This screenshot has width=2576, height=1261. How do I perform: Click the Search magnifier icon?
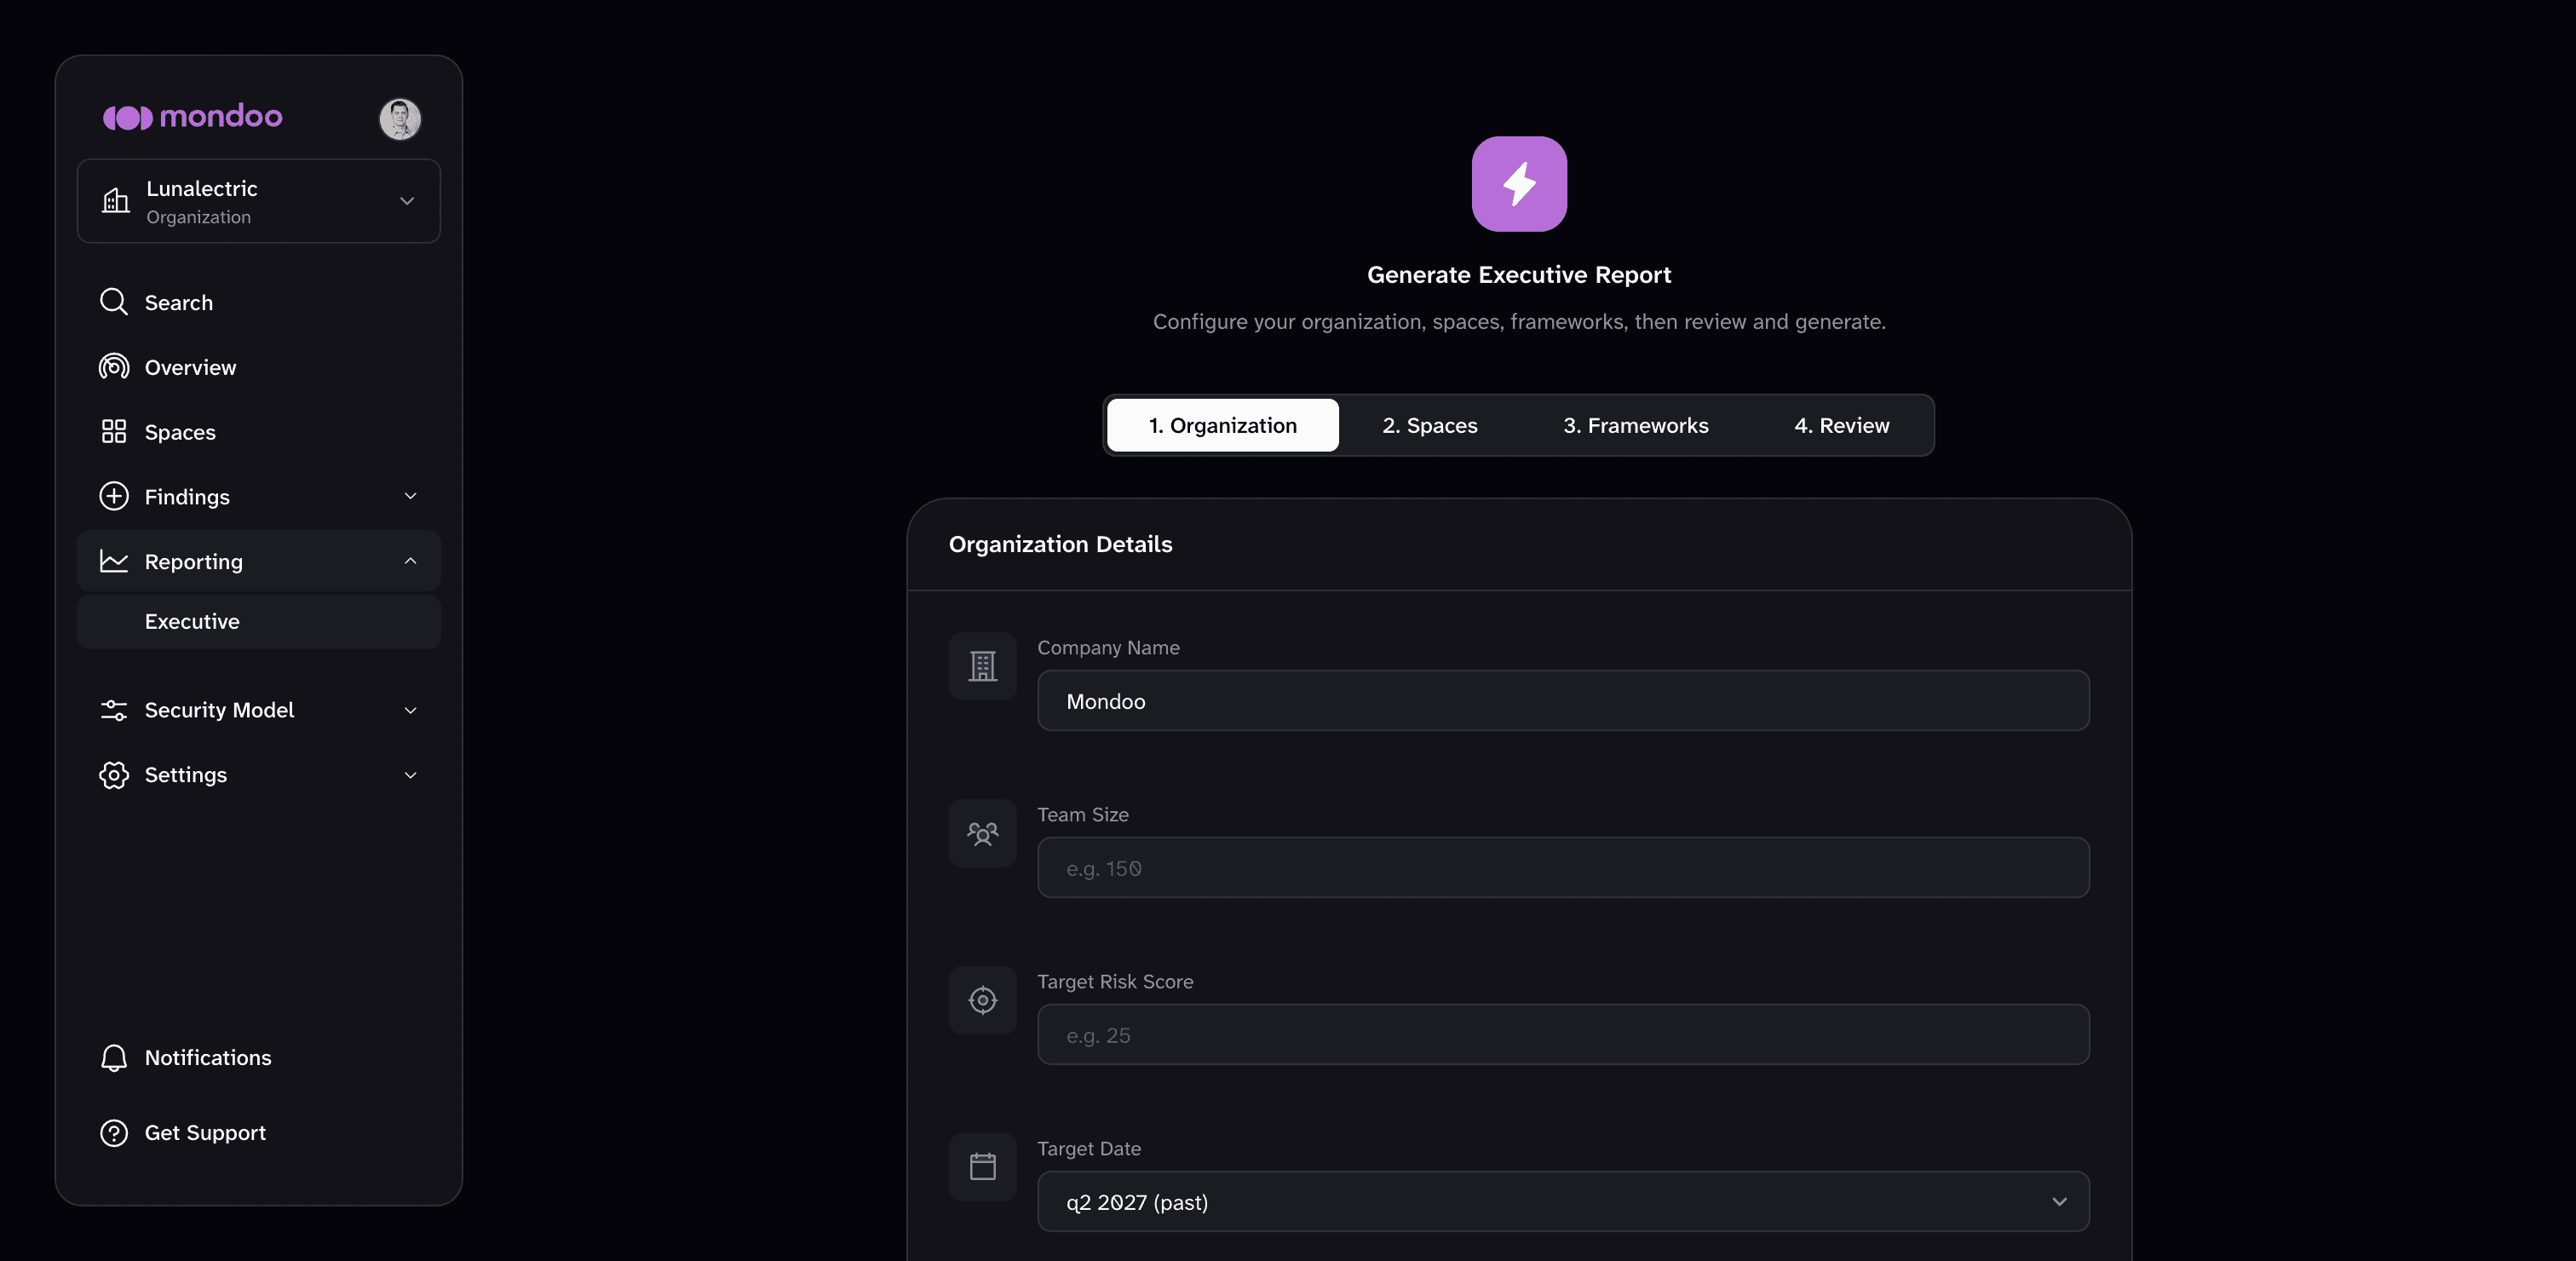(x=114, y=302)
